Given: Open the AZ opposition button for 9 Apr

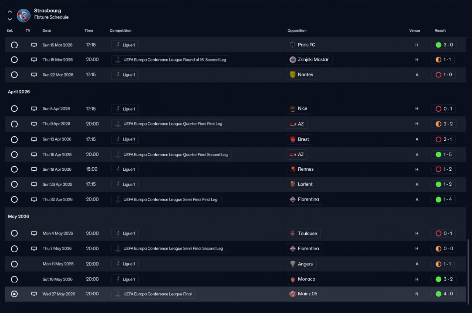Looking at the screenshot, I should coord(296,124).
